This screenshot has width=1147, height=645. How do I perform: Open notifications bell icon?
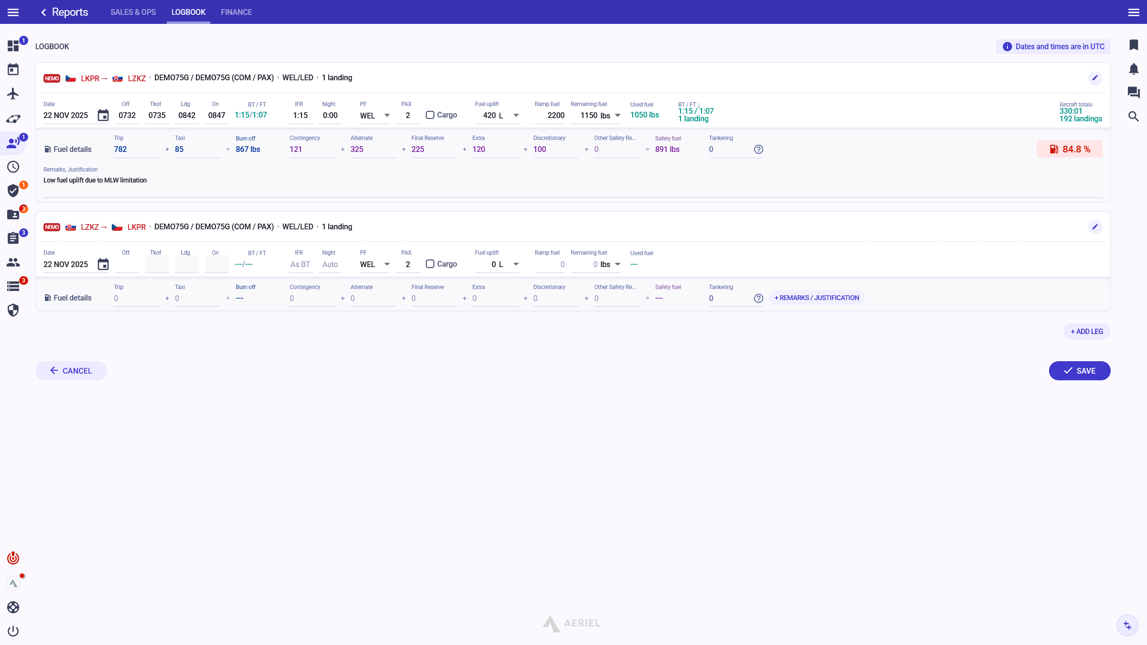point(1134,69)
